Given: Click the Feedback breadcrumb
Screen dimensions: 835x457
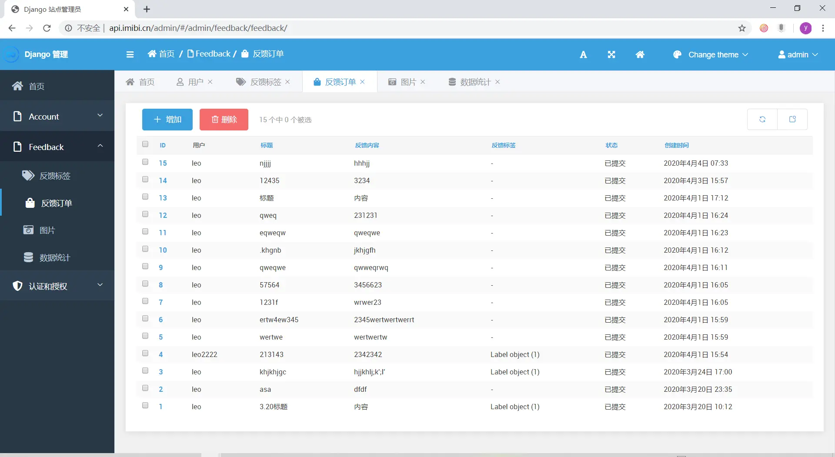Looking at the screenshot, I should tap(209, 54).
